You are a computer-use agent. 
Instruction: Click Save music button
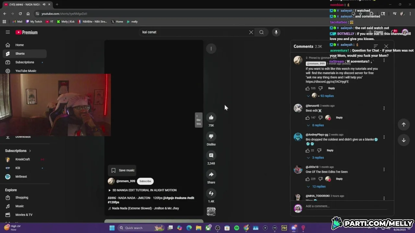[x=123, y=170]
